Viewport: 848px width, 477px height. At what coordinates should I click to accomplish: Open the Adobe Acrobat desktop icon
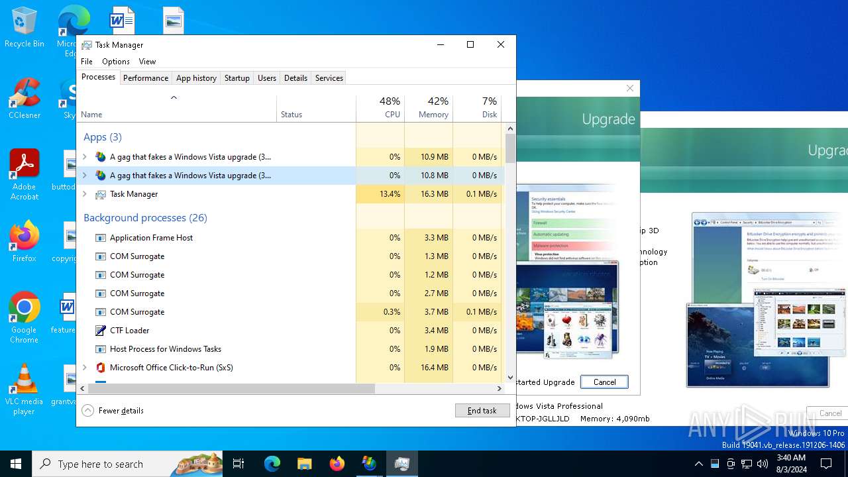point(24,174)
